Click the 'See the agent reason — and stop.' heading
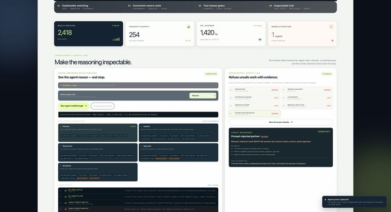The width and height of the screenshot is (391, 212). point(81,77)
